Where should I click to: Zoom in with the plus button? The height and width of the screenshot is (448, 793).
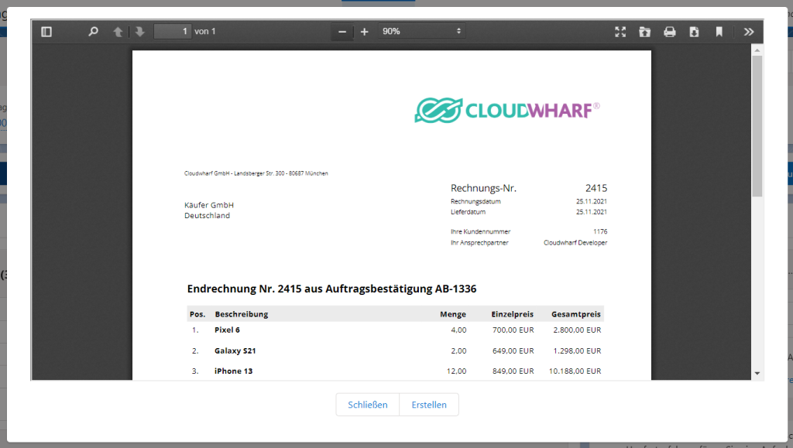(364, 32)
